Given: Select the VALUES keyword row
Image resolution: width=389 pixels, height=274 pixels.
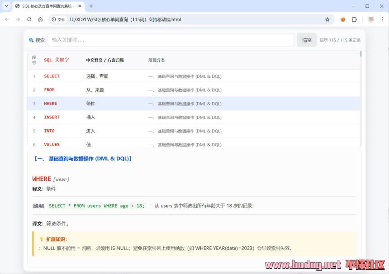Looking at the screenshot, I should (194, 143).
